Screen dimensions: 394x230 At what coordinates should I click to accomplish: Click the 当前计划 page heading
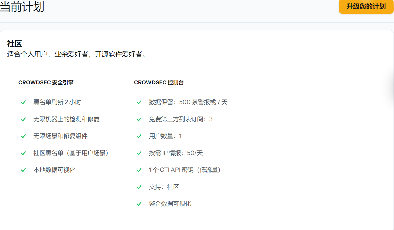22,7
